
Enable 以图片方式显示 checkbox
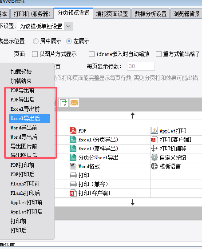click(x=35, y=54)
